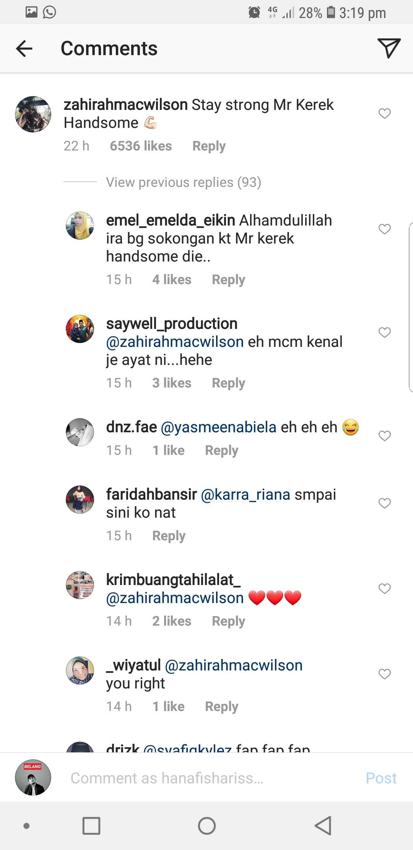413x850 pixels.
Task: Reply to zahirahmacwilson's top comment
Action: [x=209, y=146]
